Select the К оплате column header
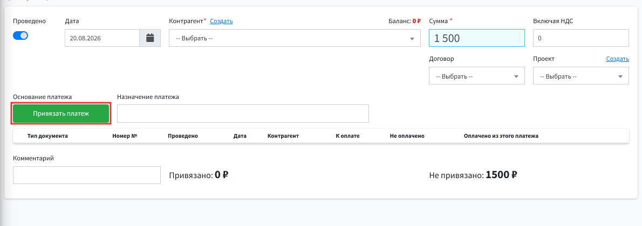This screenshot has height=226, width=642. [x=347, y=136]
